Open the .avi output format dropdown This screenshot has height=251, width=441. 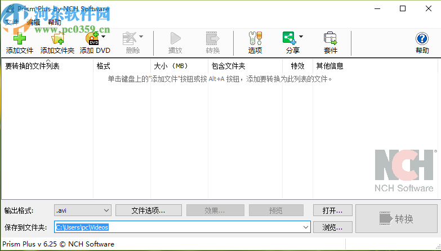[83, 210]
